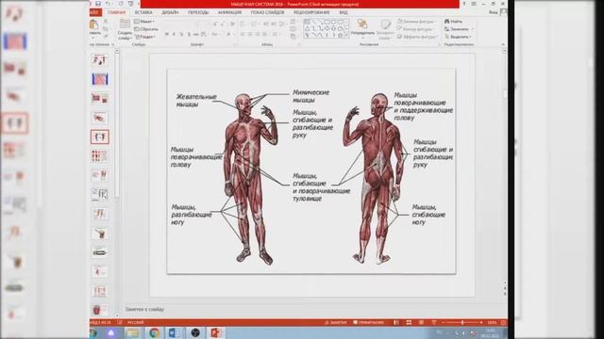Expand Эффекты фигуры shape effects dropdown
This screenshot has height=339, width=604.
[417, 37]
